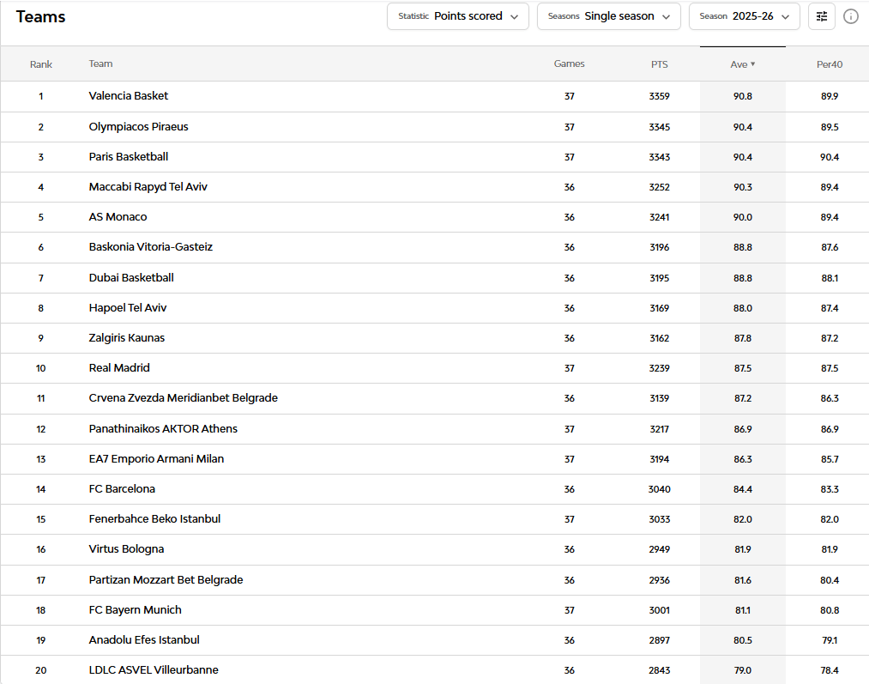
Task: Open FC Barcelona team entry
Action: (x=122, y=489)
